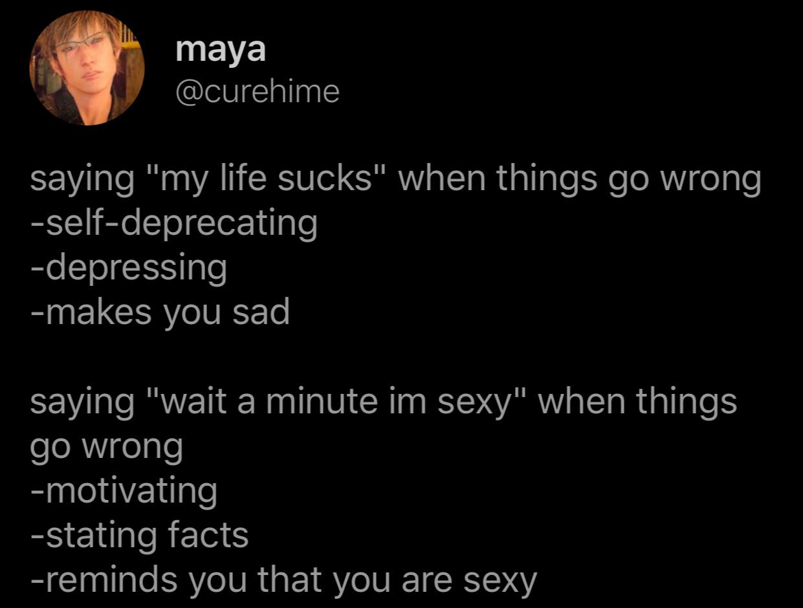Click the word life in the first quote
The width and height of the screenshot is (803, 608).
pos(254,181)
